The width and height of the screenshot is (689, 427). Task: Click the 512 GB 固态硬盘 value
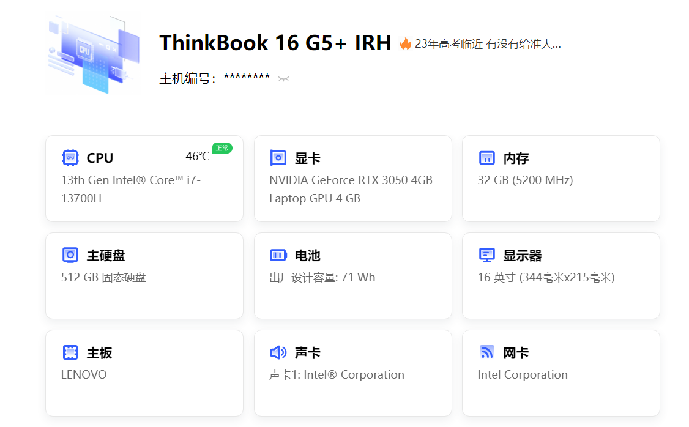click(103, 278)
